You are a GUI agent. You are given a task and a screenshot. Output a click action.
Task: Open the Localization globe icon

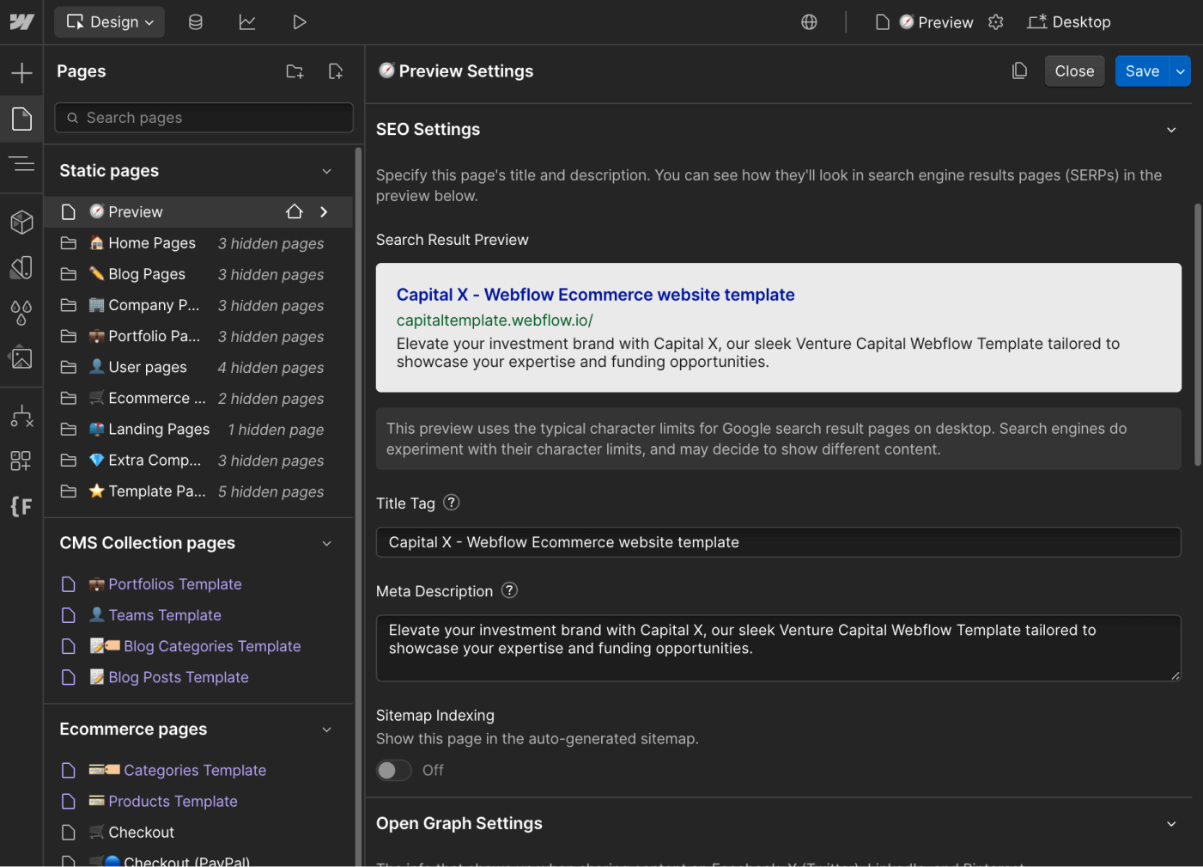pyautogui.click(x=808, y=21)
